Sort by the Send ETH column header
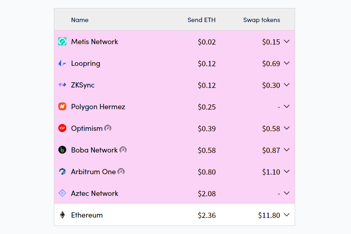The image size is (351, 234). [201, 20]
